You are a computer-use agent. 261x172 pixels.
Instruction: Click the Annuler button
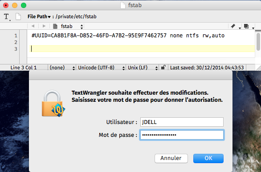pos(171,158)
